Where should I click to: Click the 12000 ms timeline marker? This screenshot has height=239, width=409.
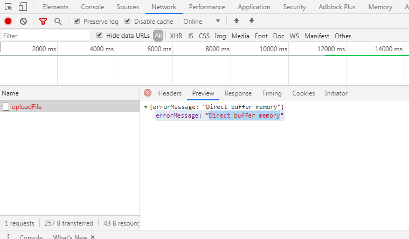point(331,49)
